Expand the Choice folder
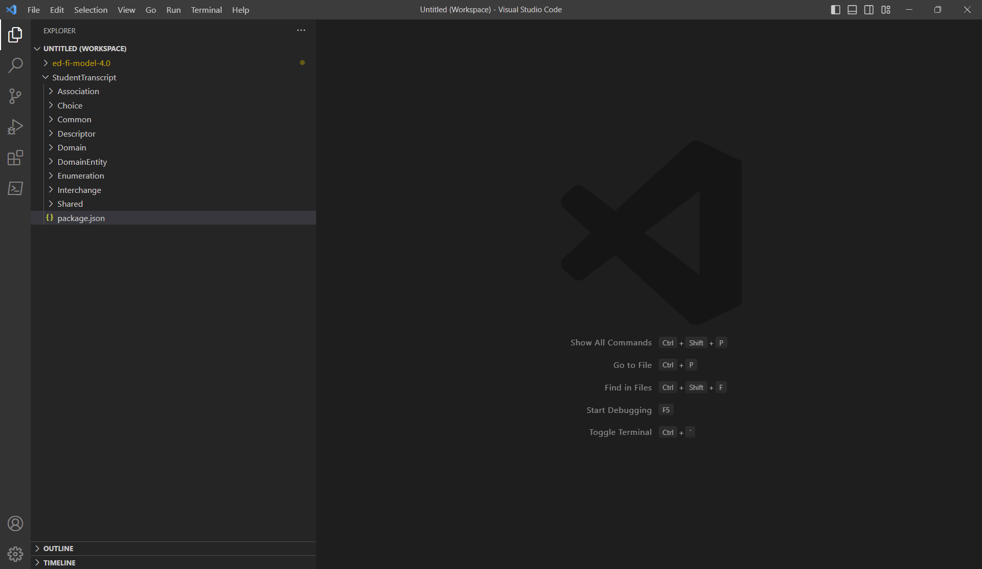This screenshot has height=569, width=982. pyautogui.click(x=173, y=105)
